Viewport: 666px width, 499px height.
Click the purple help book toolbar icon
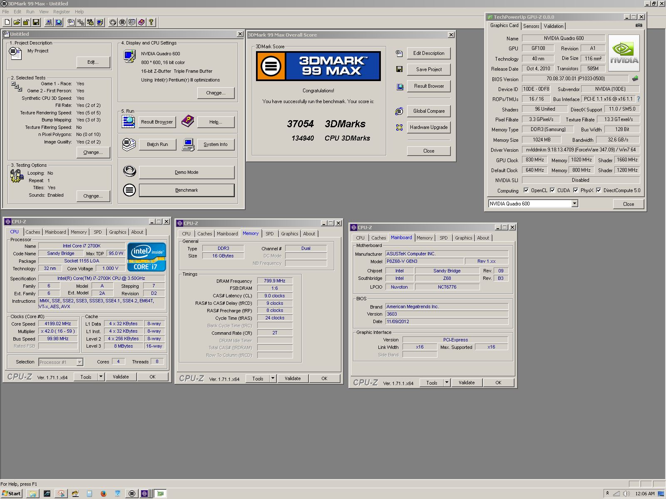point(142,22)
